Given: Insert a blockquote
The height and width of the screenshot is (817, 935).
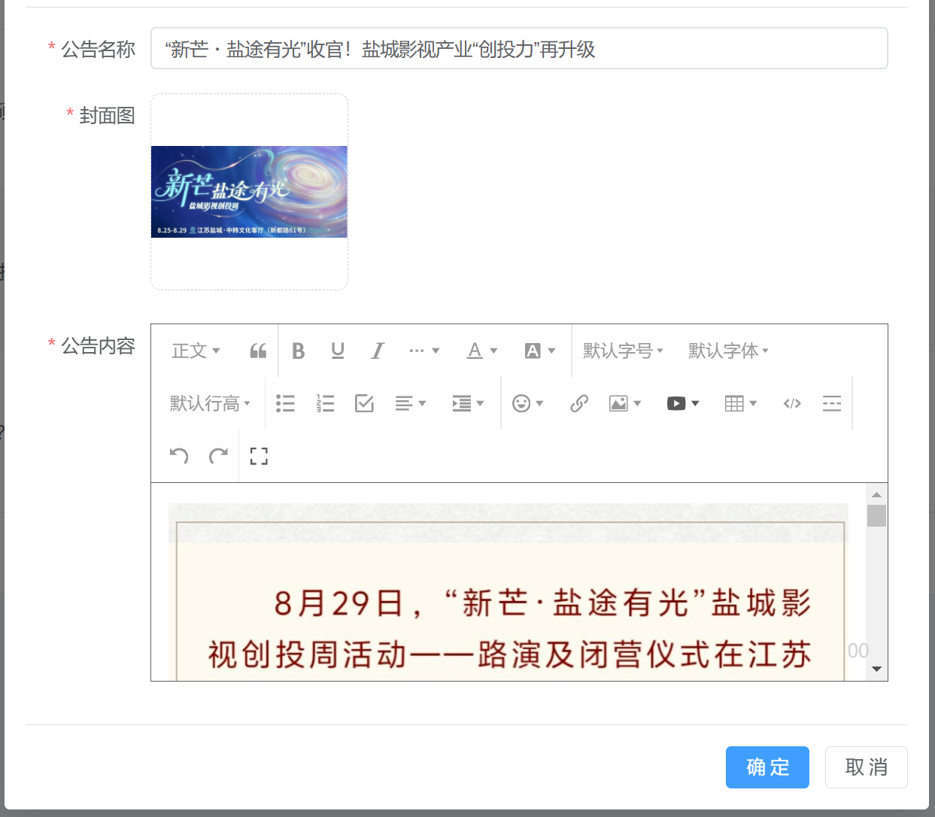Looking at the screenshot, I should 258,351.
